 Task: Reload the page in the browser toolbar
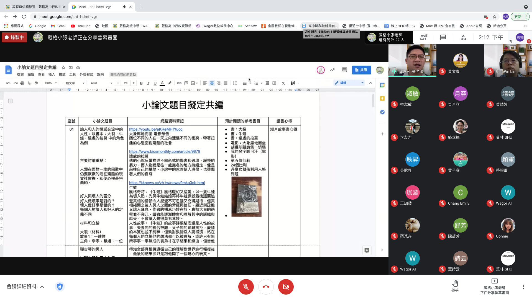(x=24, y=17)
